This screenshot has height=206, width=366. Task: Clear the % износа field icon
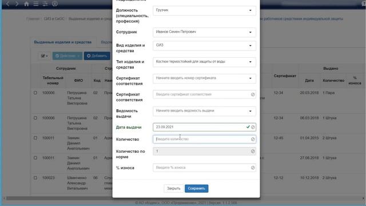pyautogui.click(x=253, y=168)
